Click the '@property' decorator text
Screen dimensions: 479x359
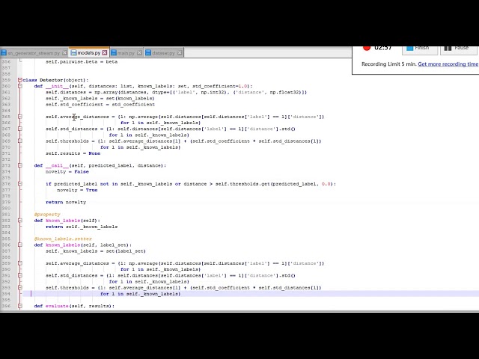pos(47,215)
